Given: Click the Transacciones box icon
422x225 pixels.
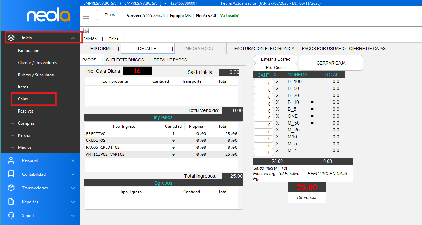Looking at the screenshot, I should [x=11, y=188].
